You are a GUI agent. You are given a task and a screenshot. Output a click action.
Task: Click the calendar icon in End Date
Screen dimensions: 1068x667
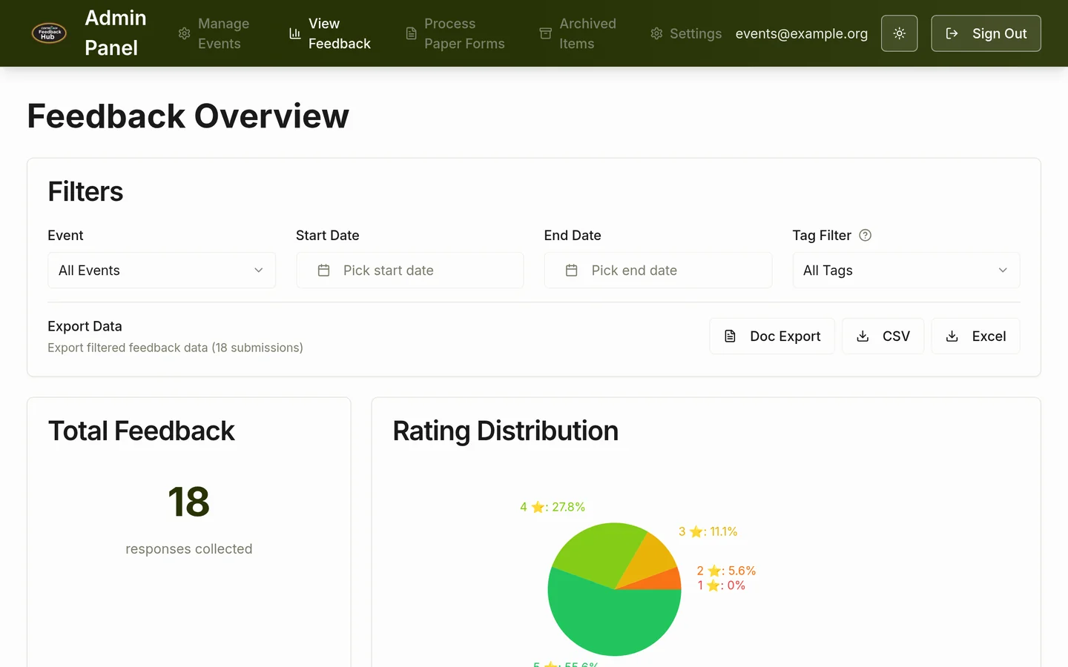pos(572,271)
